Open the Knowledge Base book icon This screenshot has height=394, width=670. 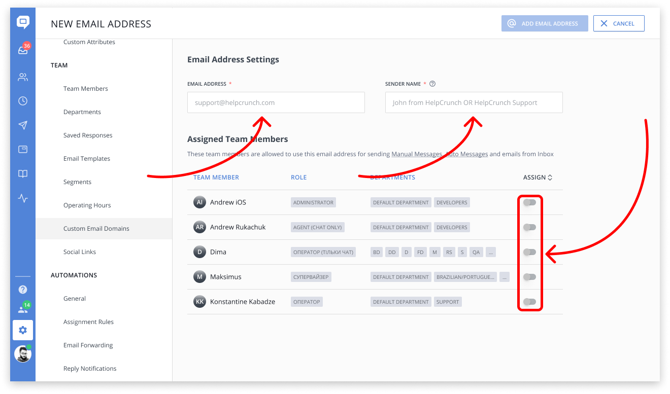(22, 174)
